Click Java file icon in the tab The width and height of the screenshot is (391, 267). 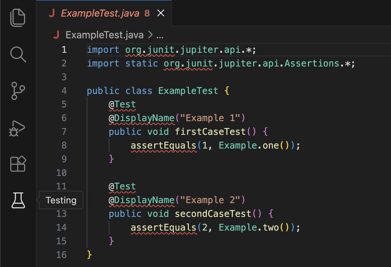click(52, 13)
